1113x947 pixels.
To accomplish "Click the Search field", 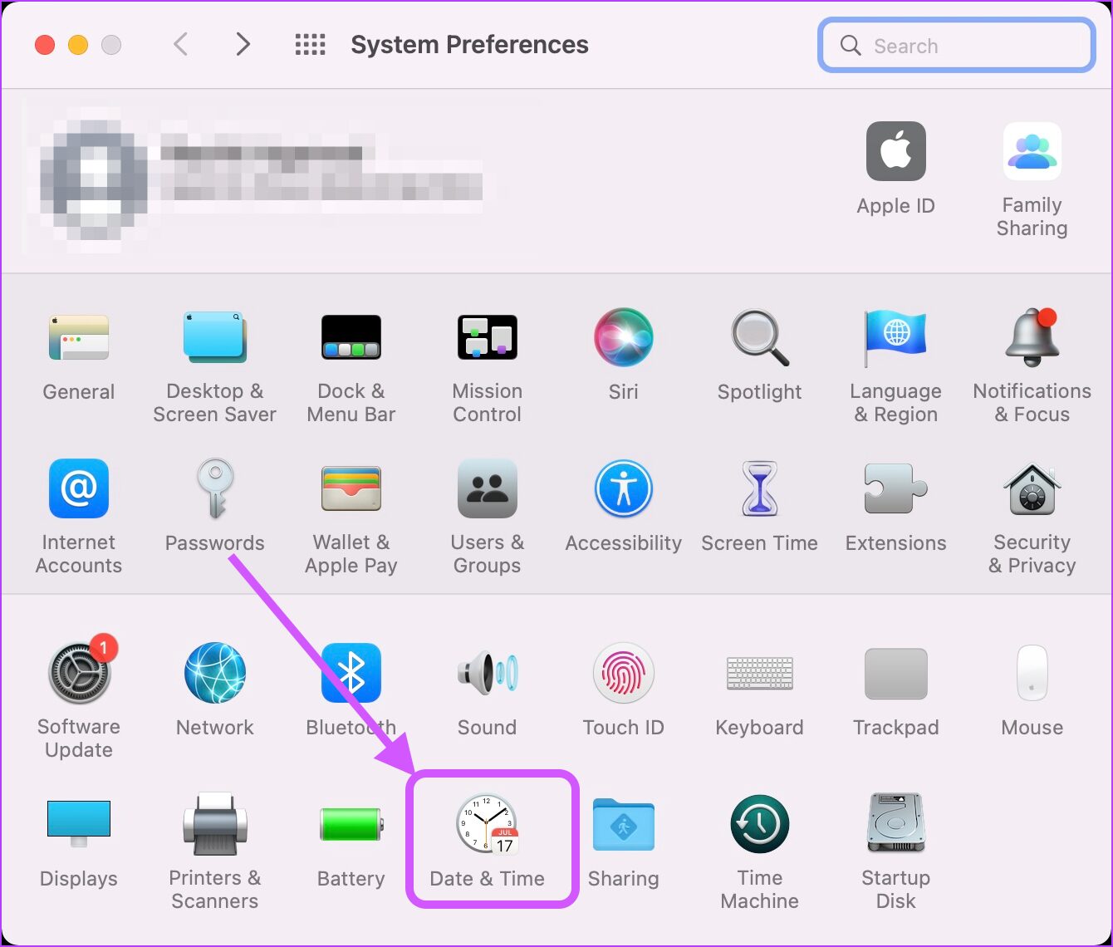I will pyautogui.click(x=957, y=46).
